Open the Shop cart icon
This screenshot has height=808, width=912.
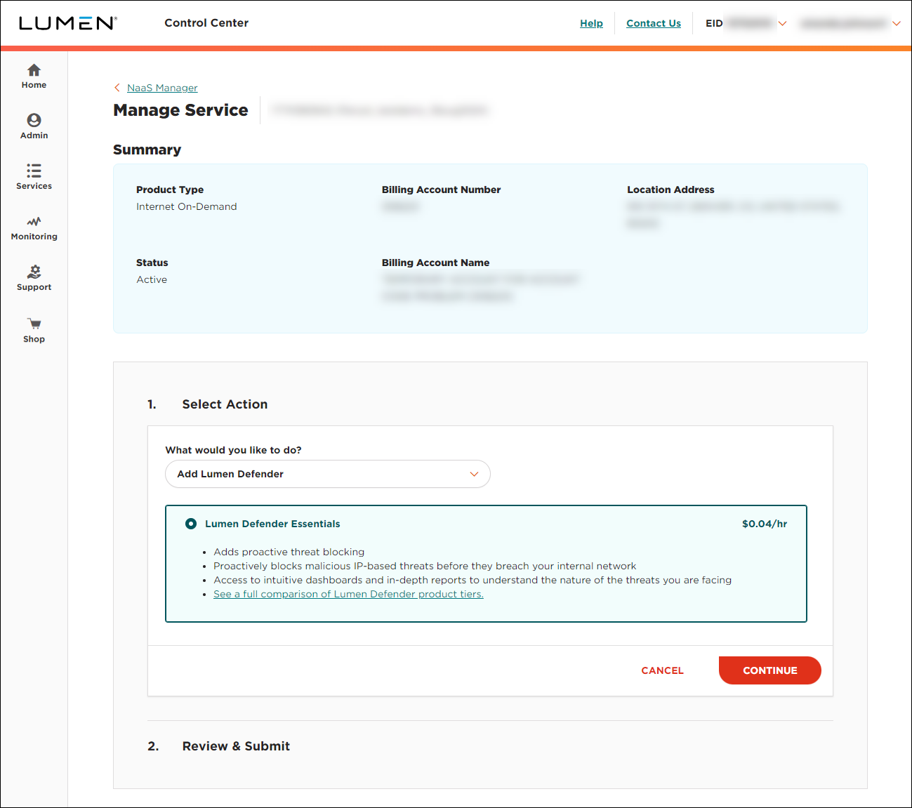pos(34,324)
